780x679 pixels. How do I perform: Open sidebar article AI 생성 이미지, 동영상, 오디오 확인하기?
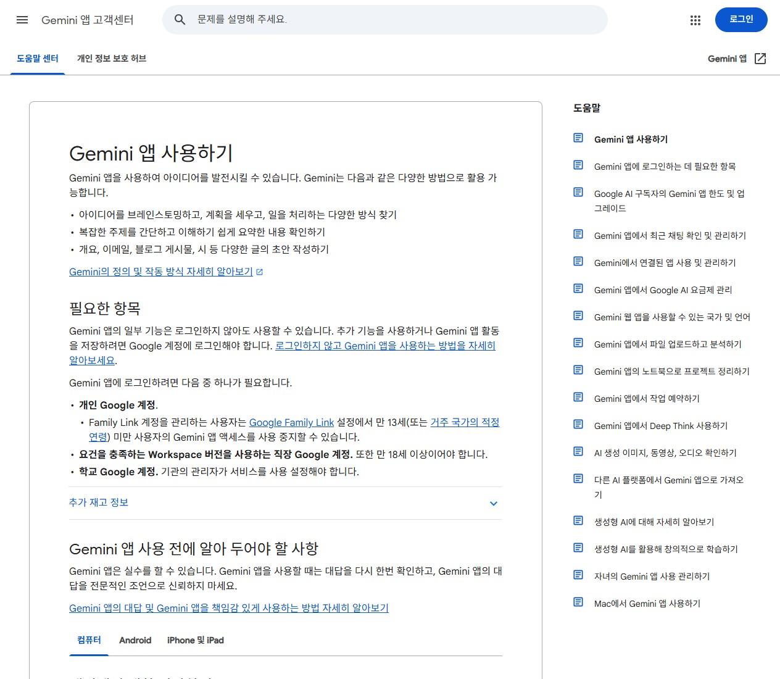click(x=665, y=453)
